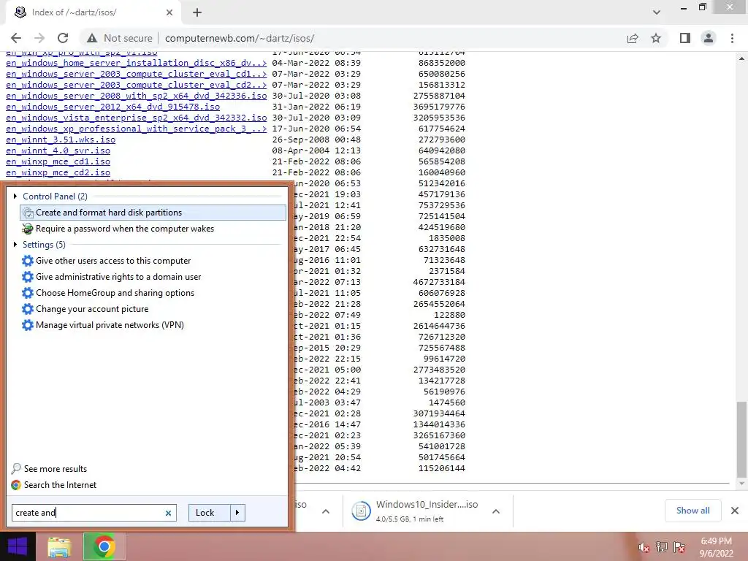Open en_windows_xp_professional_with_service_pack_3 link
Screen dimensions: 748x561
coord(137,129)
